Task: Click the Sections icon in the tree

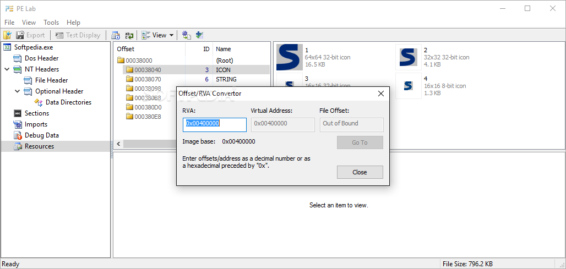Action: click(x=18, y=113)
